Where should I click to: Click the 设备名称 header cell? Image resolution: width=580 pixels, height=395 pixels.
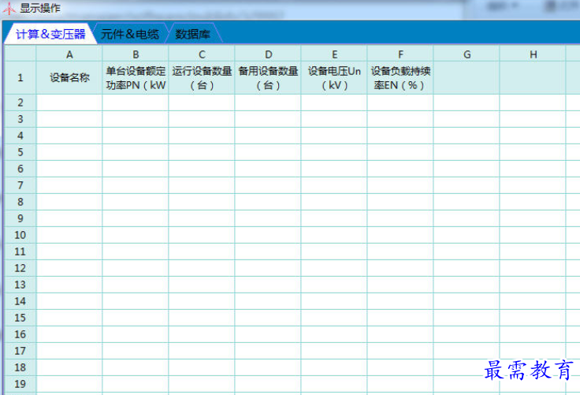69,78
